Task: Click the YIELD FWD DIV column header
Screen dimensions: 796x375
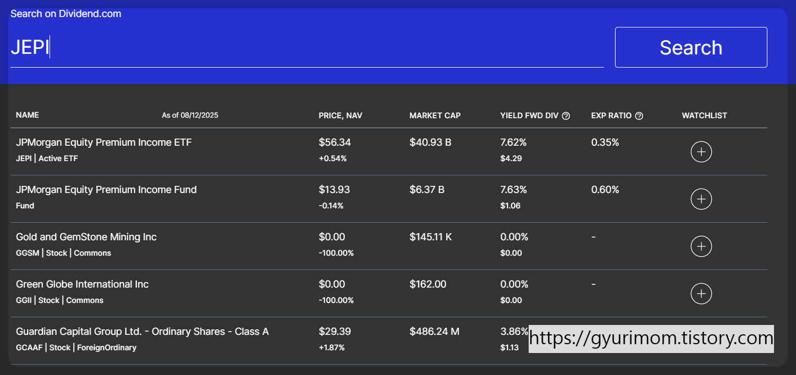Action: tap(529, 115)
